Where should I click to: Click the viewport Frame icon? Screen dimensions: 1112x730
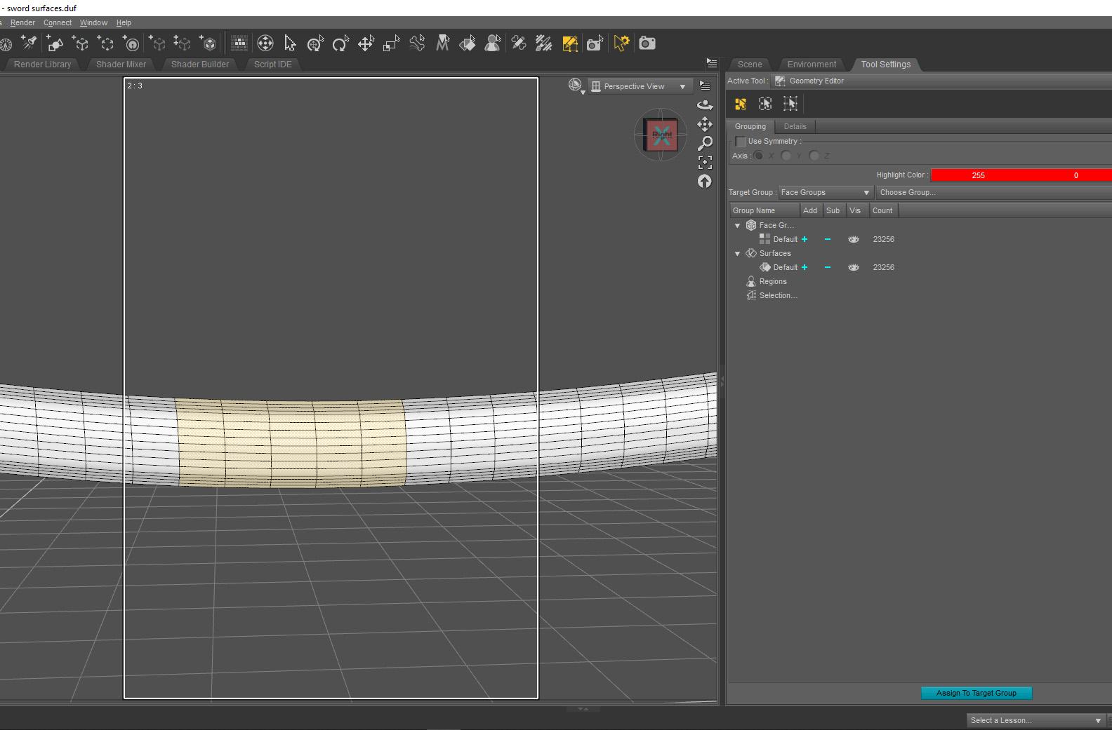[705, 163]
